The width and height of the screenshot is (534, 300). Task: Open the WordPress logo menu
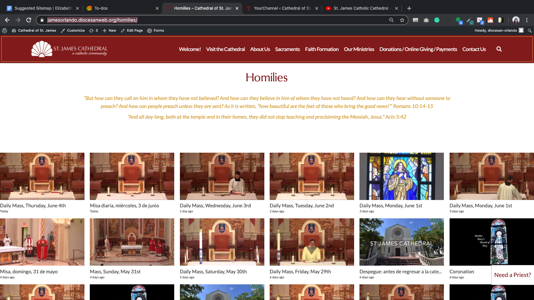click(x=5, y=30)
